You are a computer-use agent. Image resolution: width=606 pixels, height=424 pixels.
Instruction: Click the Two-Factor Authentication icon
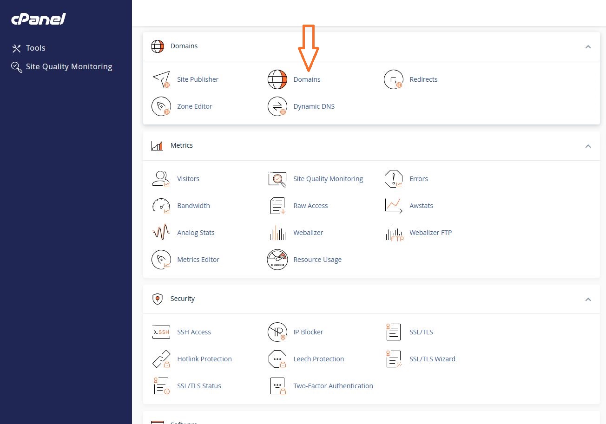coord(277,386)
